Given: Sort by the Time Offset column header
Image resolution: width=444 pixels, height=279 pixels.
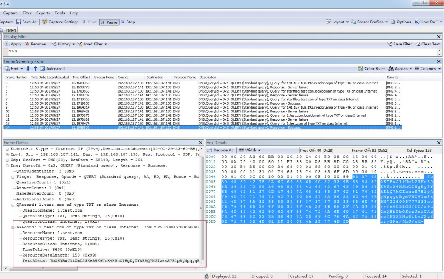Looking at the screenshot, I should [x=81, y=77].
